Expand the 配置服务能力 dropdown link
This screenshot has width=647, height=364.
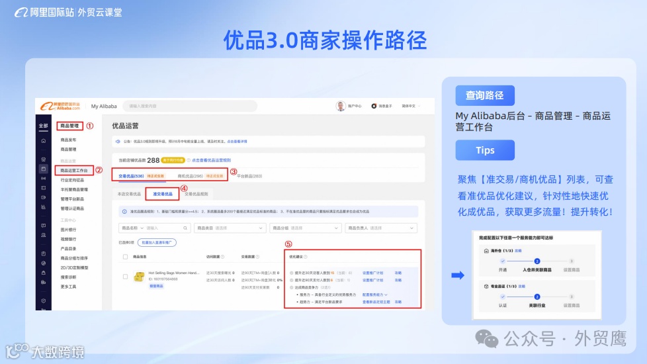click(374, 295)
